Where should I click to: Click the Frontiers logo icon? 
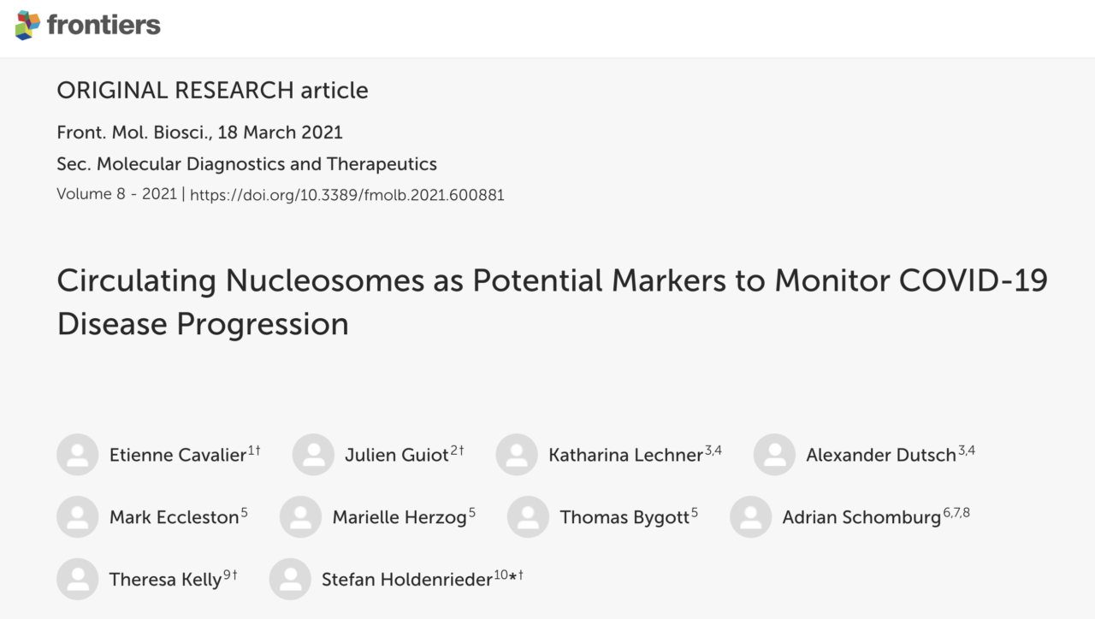point(28,26)
